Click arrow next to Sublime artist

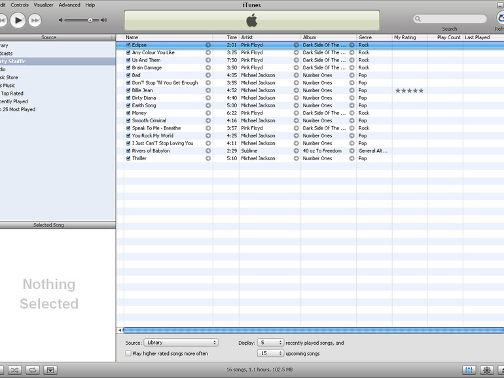point(296,151)
